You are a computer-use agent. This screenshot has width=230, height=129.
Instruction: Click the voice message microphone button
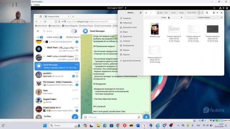click(x=146, y=117)
